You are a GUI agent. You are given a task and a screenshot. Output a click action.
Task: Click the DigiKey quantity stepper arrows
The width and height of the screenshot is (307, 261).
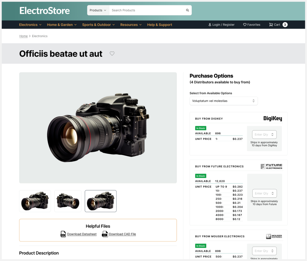coord(273,134)
